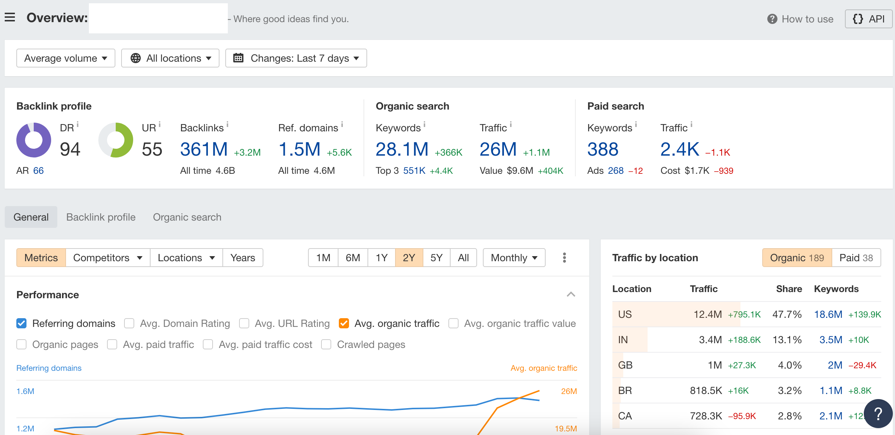The width and height of the screenshot is (895, 435).
Task: Collapse the Performance section chevron
Action: 571,294
